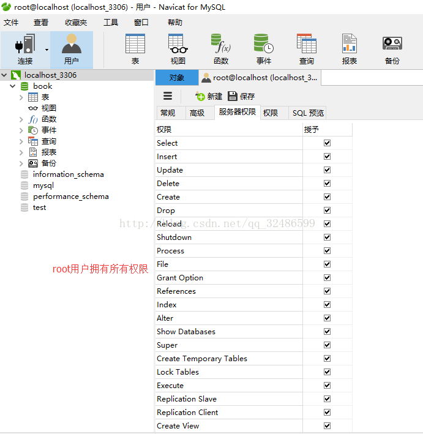
Task: Uncheck the Create View privilege checkbox
Action: coord(328,425)
